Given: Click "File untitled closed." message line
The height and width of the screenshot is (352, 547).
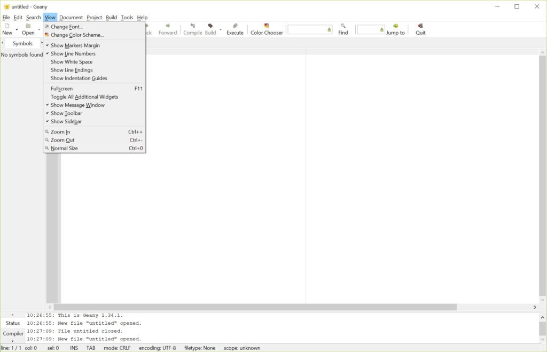Looking at the screenshot, I should (x=90, y=331).
